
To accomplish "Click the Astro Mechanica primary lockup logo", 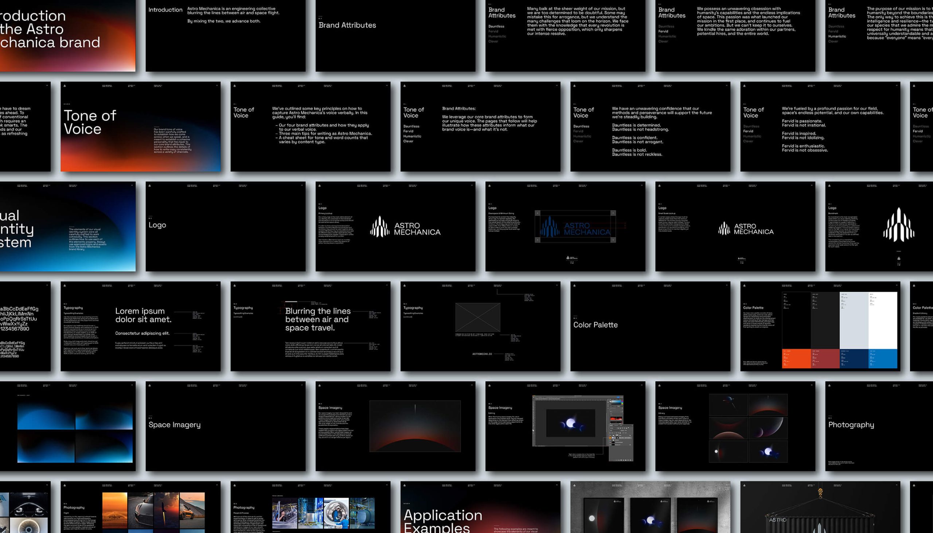I will tap(405, 227).
